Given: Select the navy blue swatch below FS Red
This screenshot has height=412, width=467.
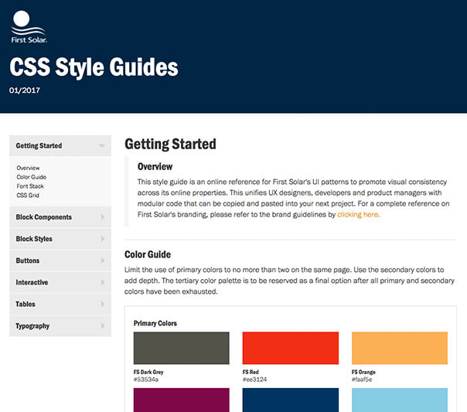Looking at the screenshot, I should coord(291,400).
